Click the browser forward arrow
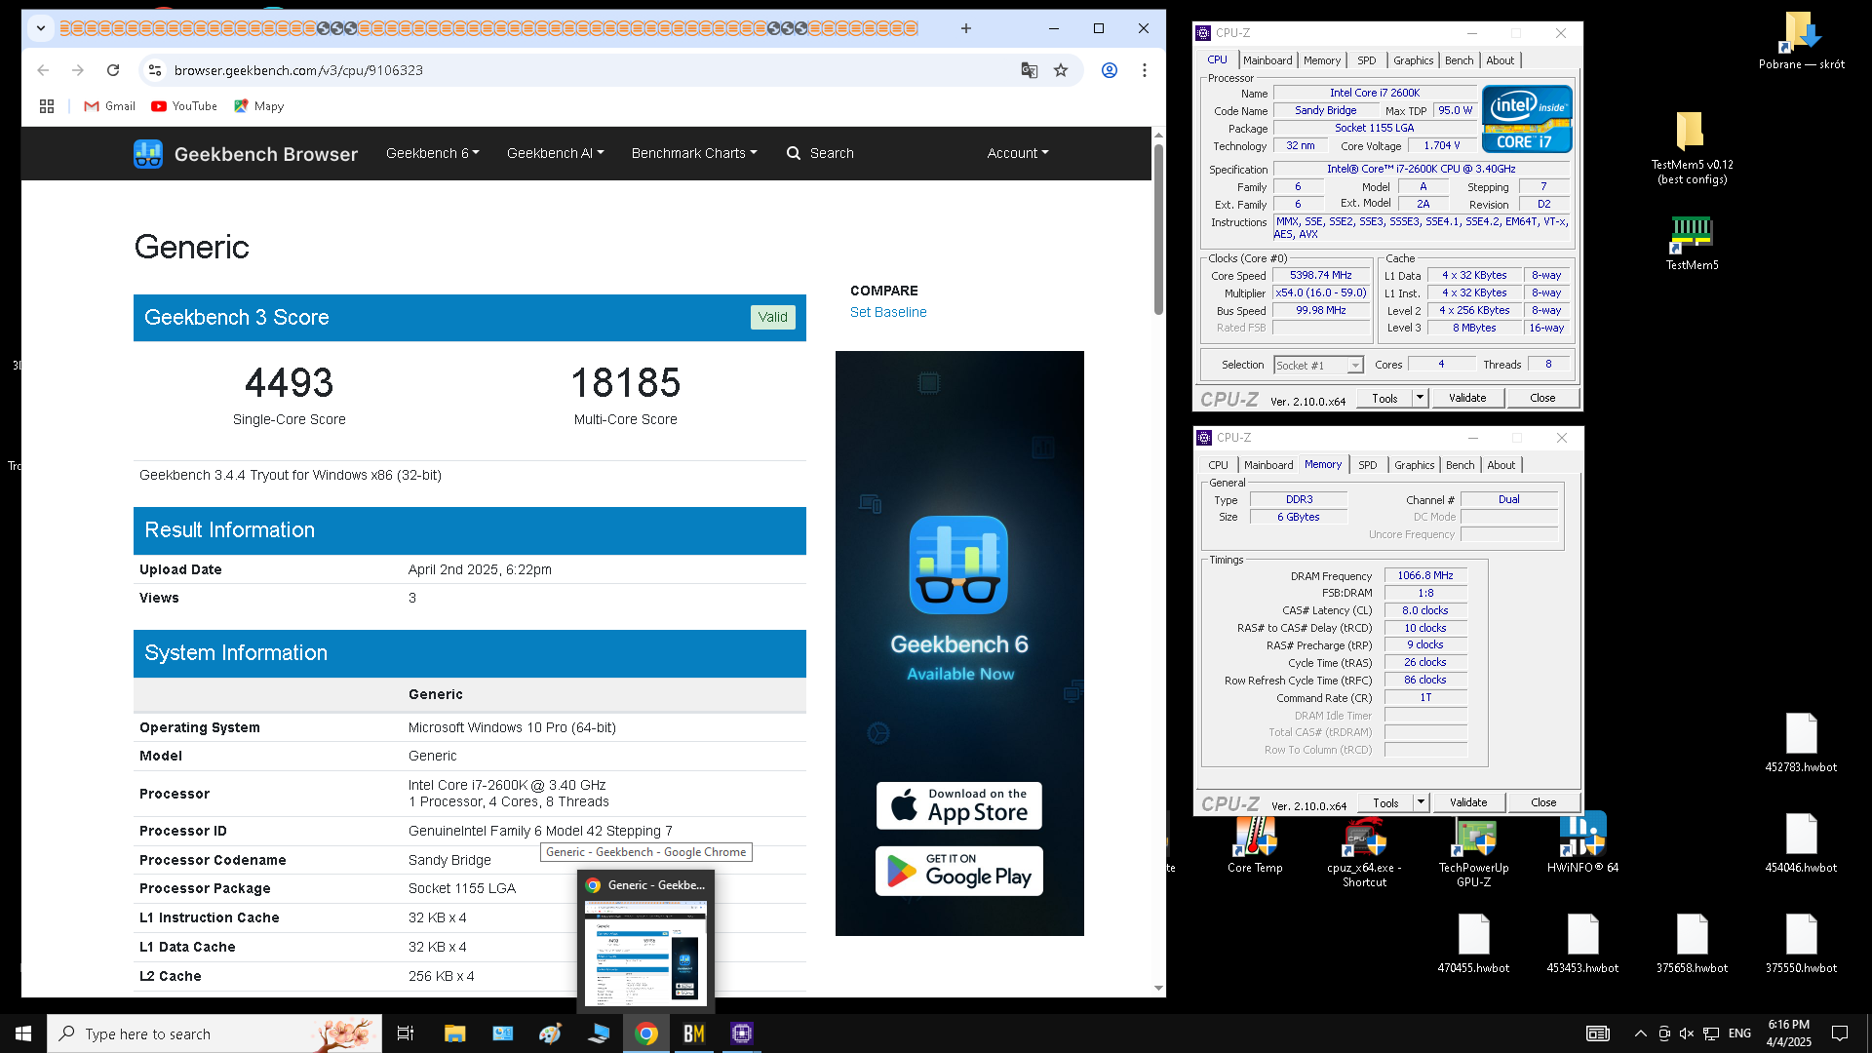The height and width of the screenshot is (1053, 1872). point(78,70)
